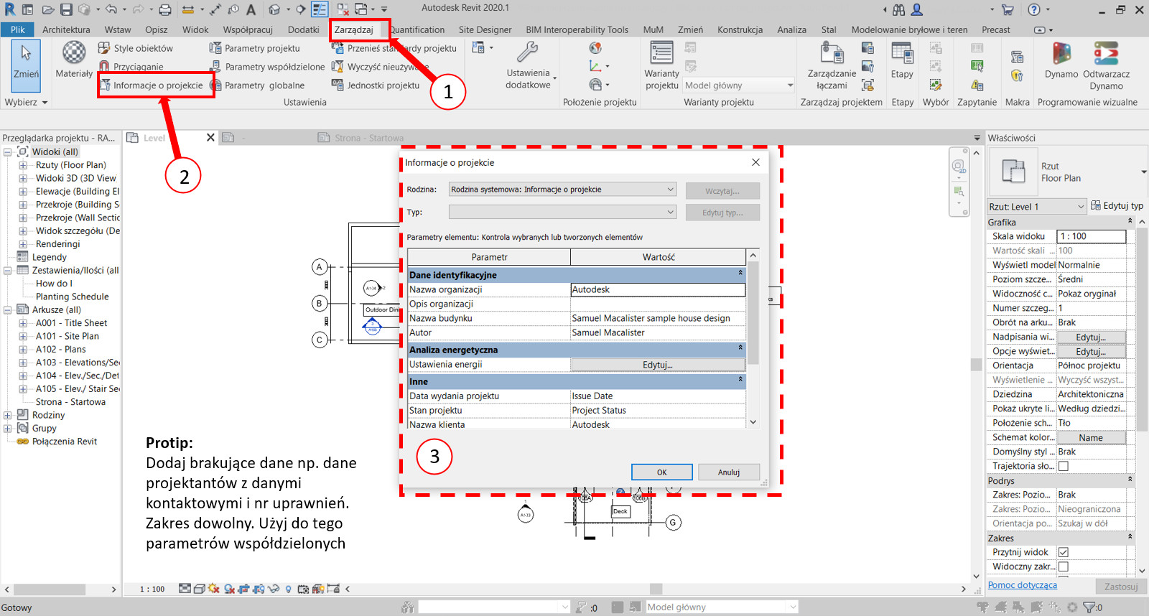Open the Widok ribbon tab
Screen dimensions: 1149x616
tap(195, 29)
